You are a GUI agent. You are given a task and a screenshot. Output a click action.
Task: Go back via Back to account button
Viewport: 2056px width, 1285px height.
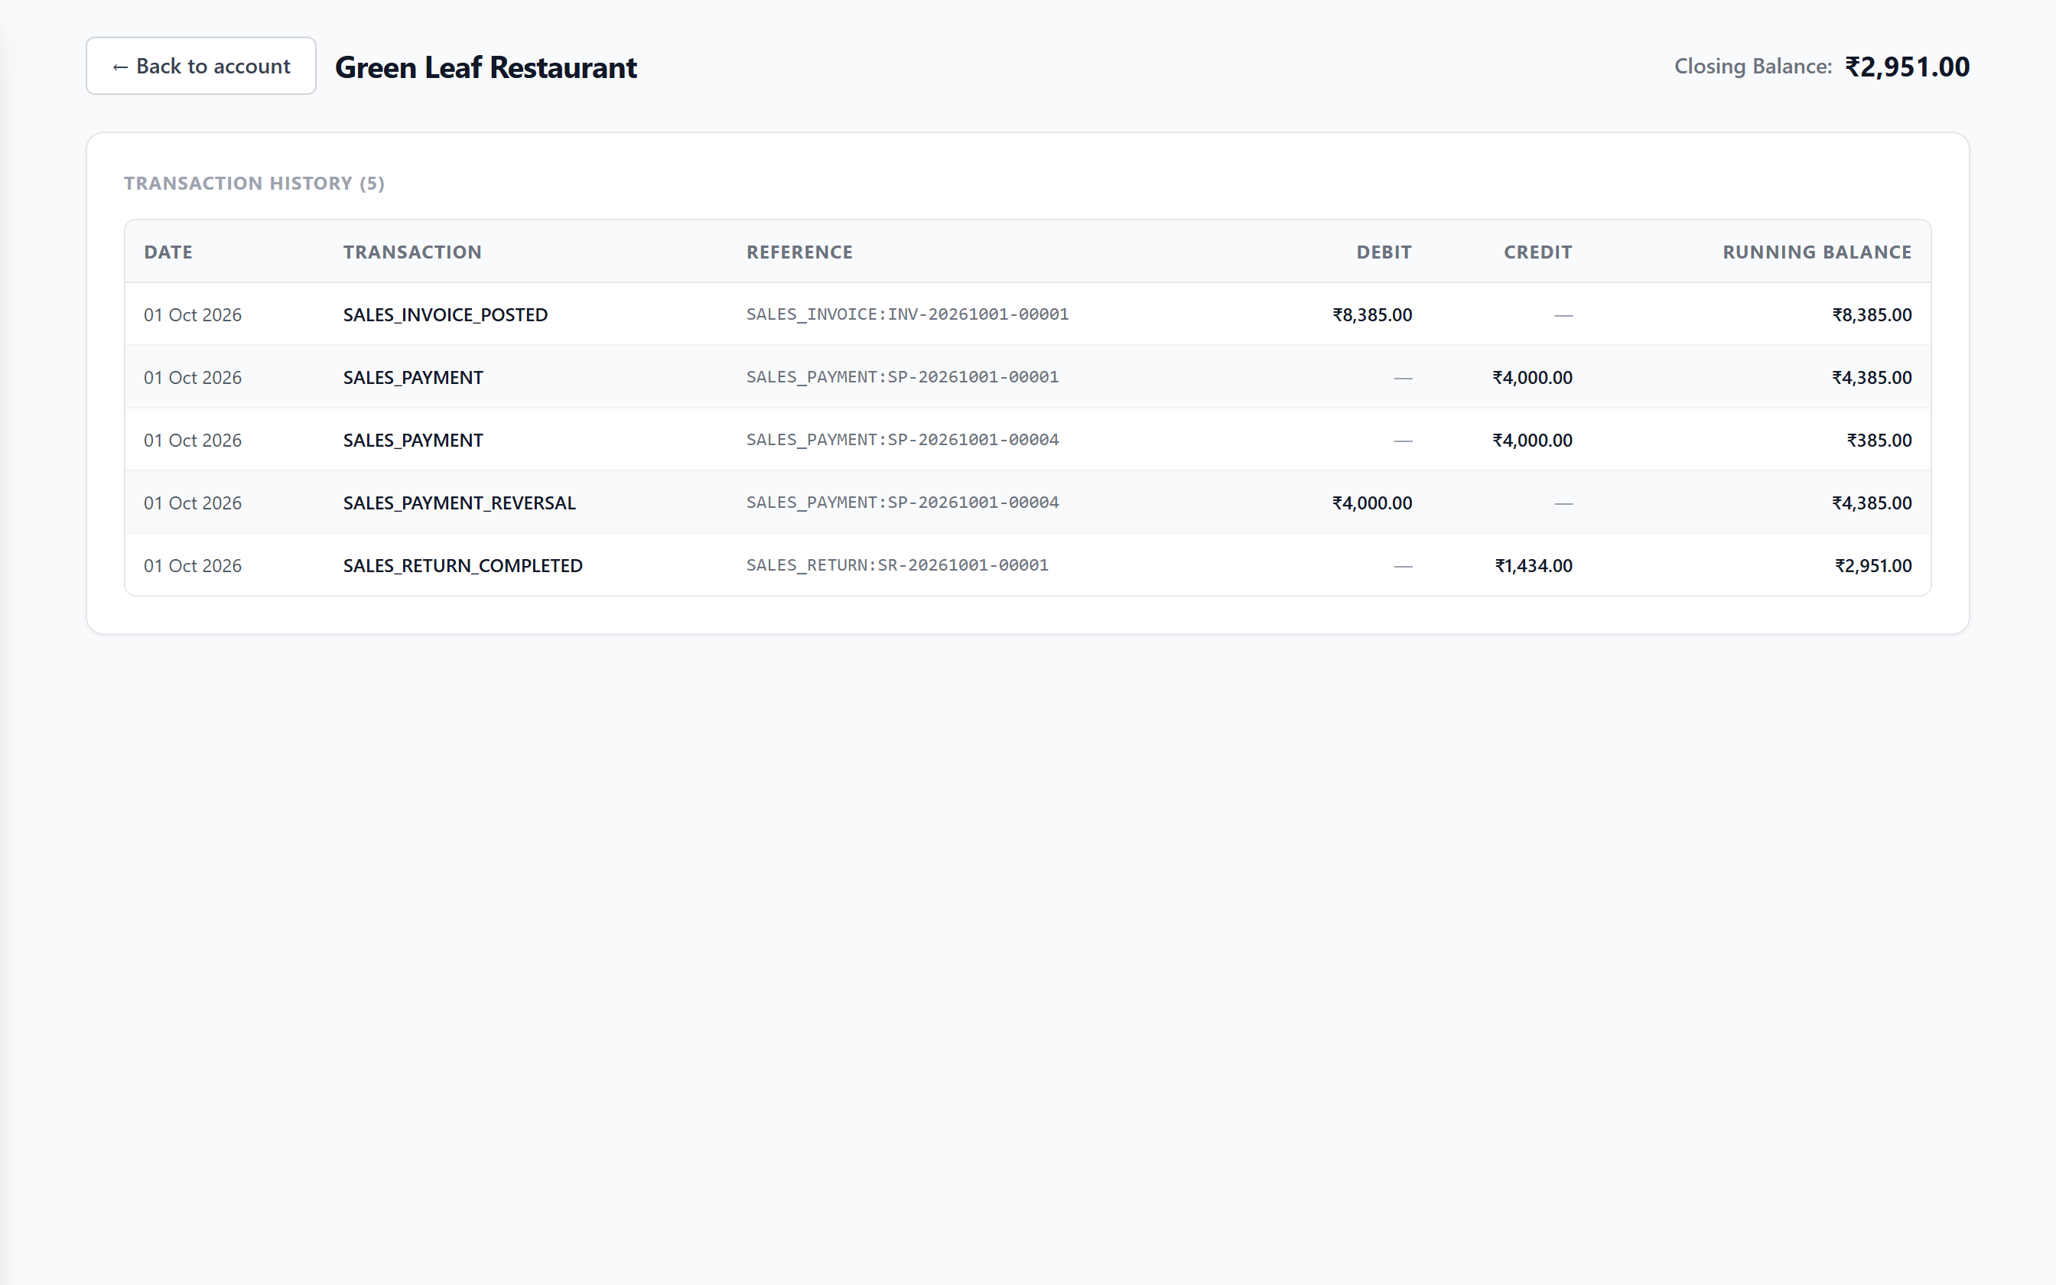pos(200,67)
